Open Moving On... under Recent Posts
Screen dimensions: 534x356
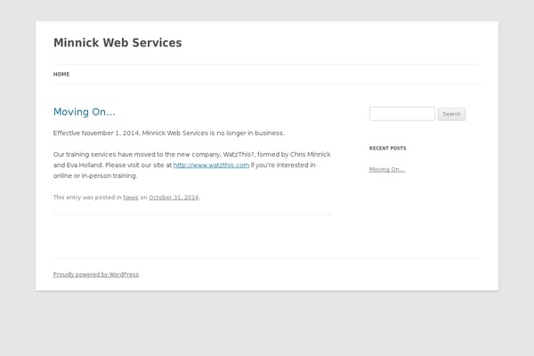click(x=387, y=169)
